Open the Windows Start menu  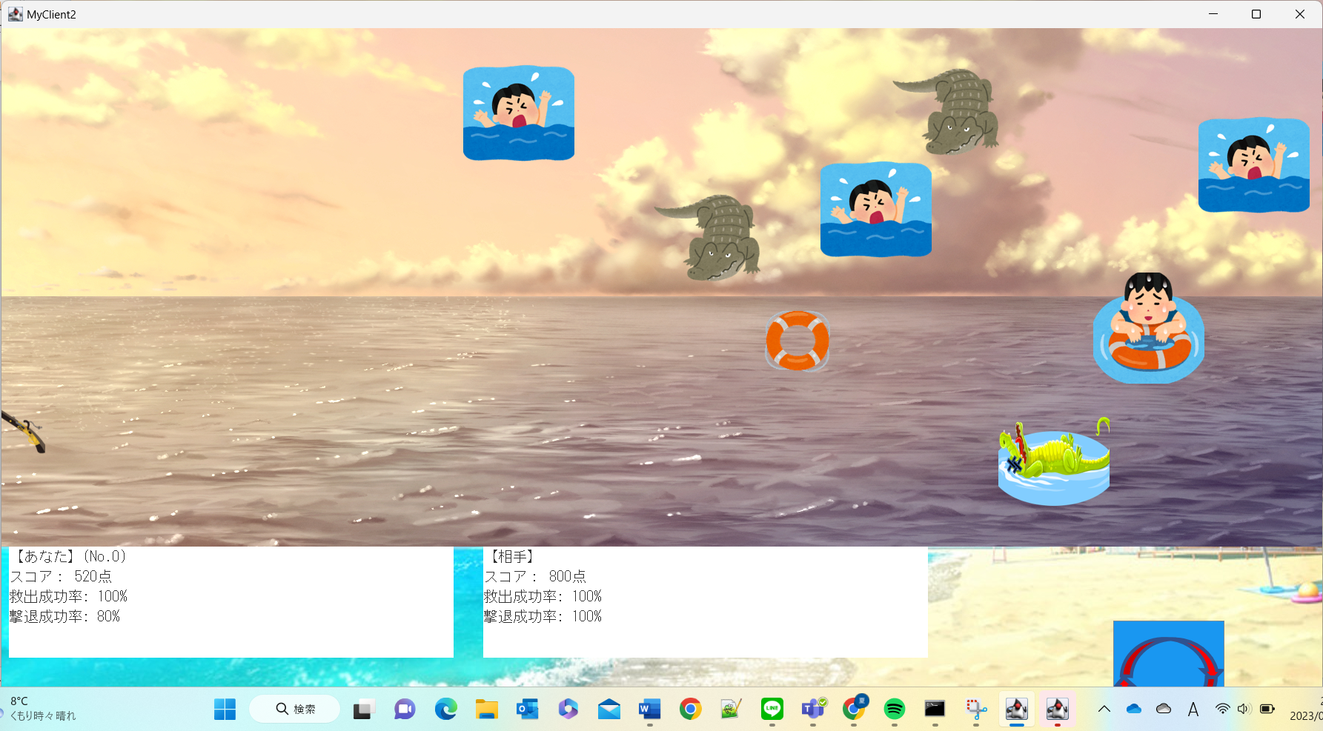coord(225,710)
